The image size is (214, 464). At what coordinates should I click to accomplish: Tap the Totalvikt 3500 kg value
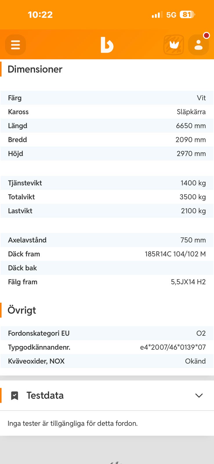193,197
